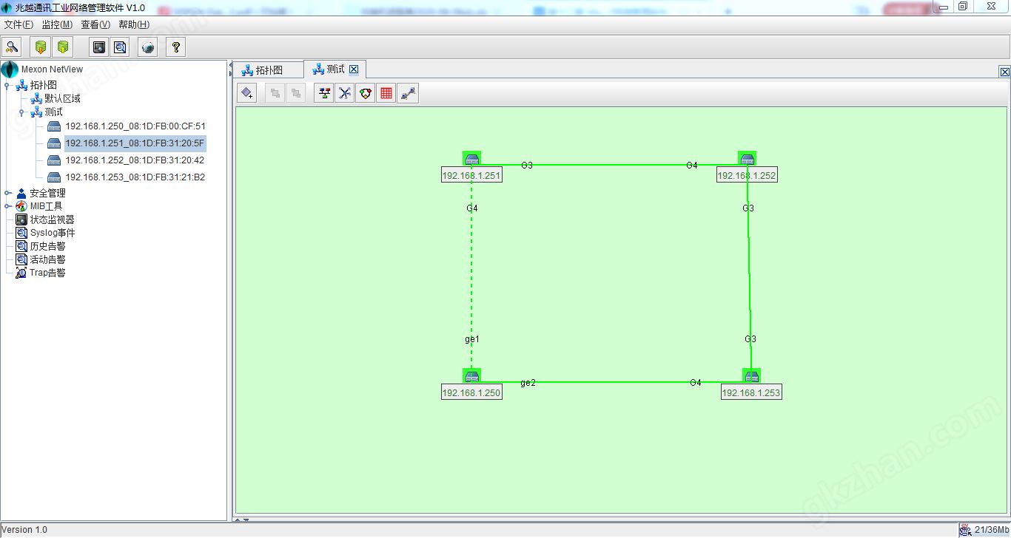This screenshot has width=1011, height=538.
Task: Click the Mexon NetView eye logo
Action: pos(10,69)
